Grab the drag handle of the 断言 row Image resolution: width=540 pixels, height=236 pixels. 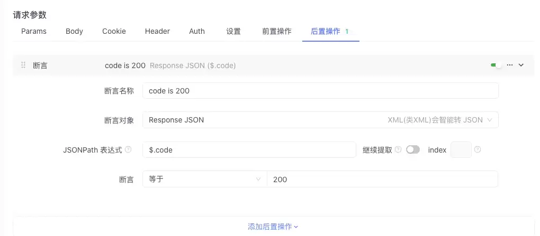click(x=23, y=65)
